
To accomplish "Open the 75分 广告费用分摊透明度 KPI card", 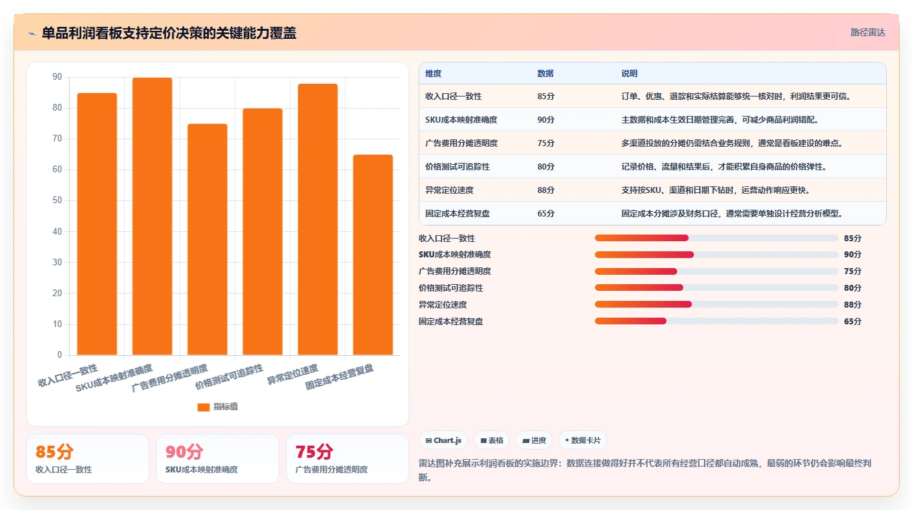I will click(348, 458).
